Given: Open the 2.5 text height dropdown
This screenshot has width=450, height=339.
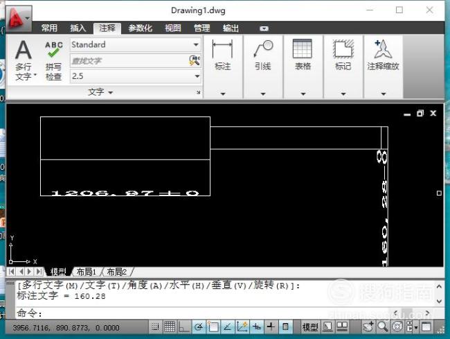Looking at the screenshot, I should (x=197, y=76).
